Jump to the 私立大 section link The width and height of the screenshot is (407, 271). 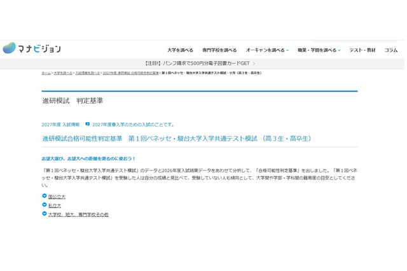pyautogui.click(x=55, y=206)
